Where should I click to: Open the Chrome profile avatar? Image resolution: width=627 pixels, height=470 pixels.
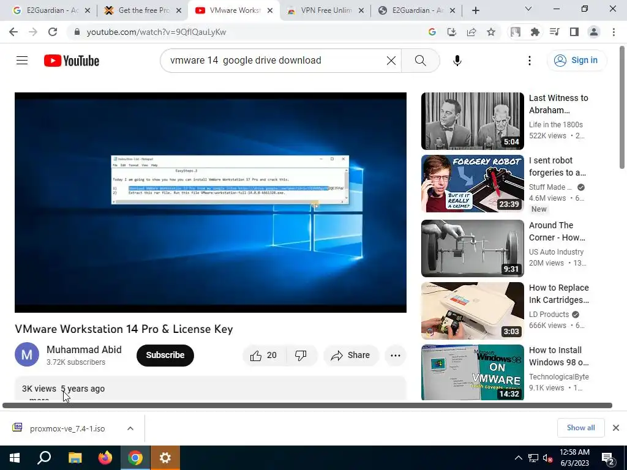tap(594, 32)
